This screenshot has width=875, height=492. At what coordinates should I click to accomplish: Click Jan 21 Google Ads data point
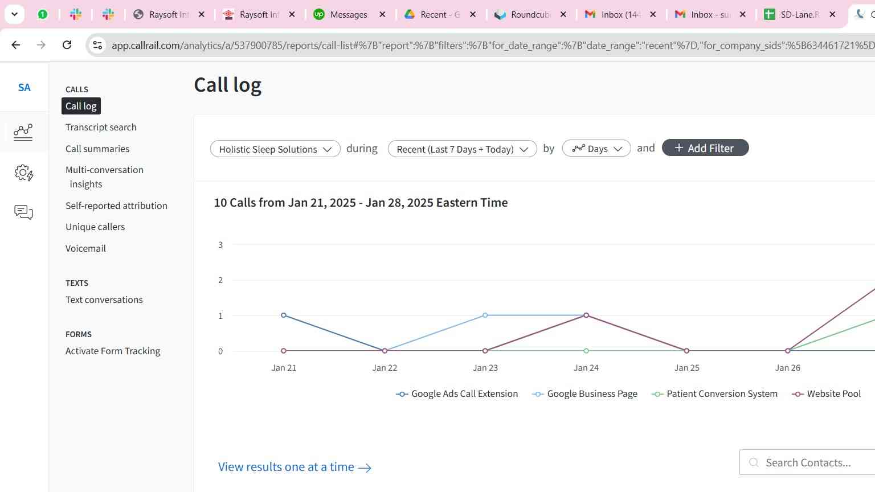(284, 315)
